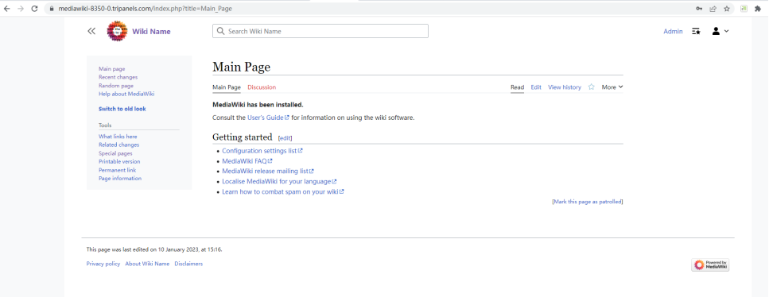
Task: Click the Main Page heading text
Action: click(x=241, y=67)
